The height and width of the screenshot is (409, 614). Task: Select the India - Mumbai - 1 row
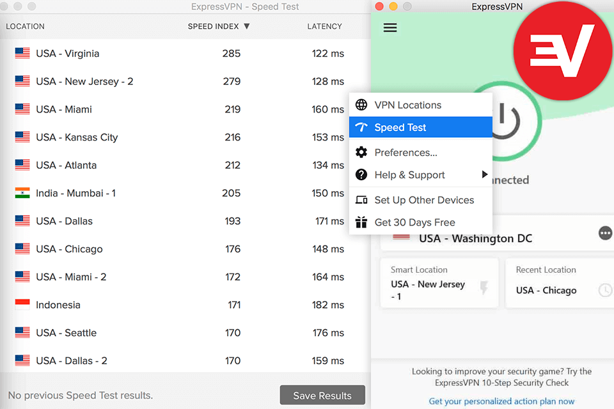[x=75, y=193]
